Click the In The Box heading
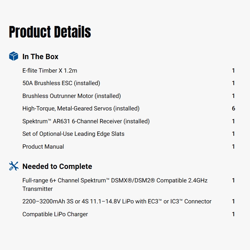This screenshot has height=250, width=250. (40, 57)
